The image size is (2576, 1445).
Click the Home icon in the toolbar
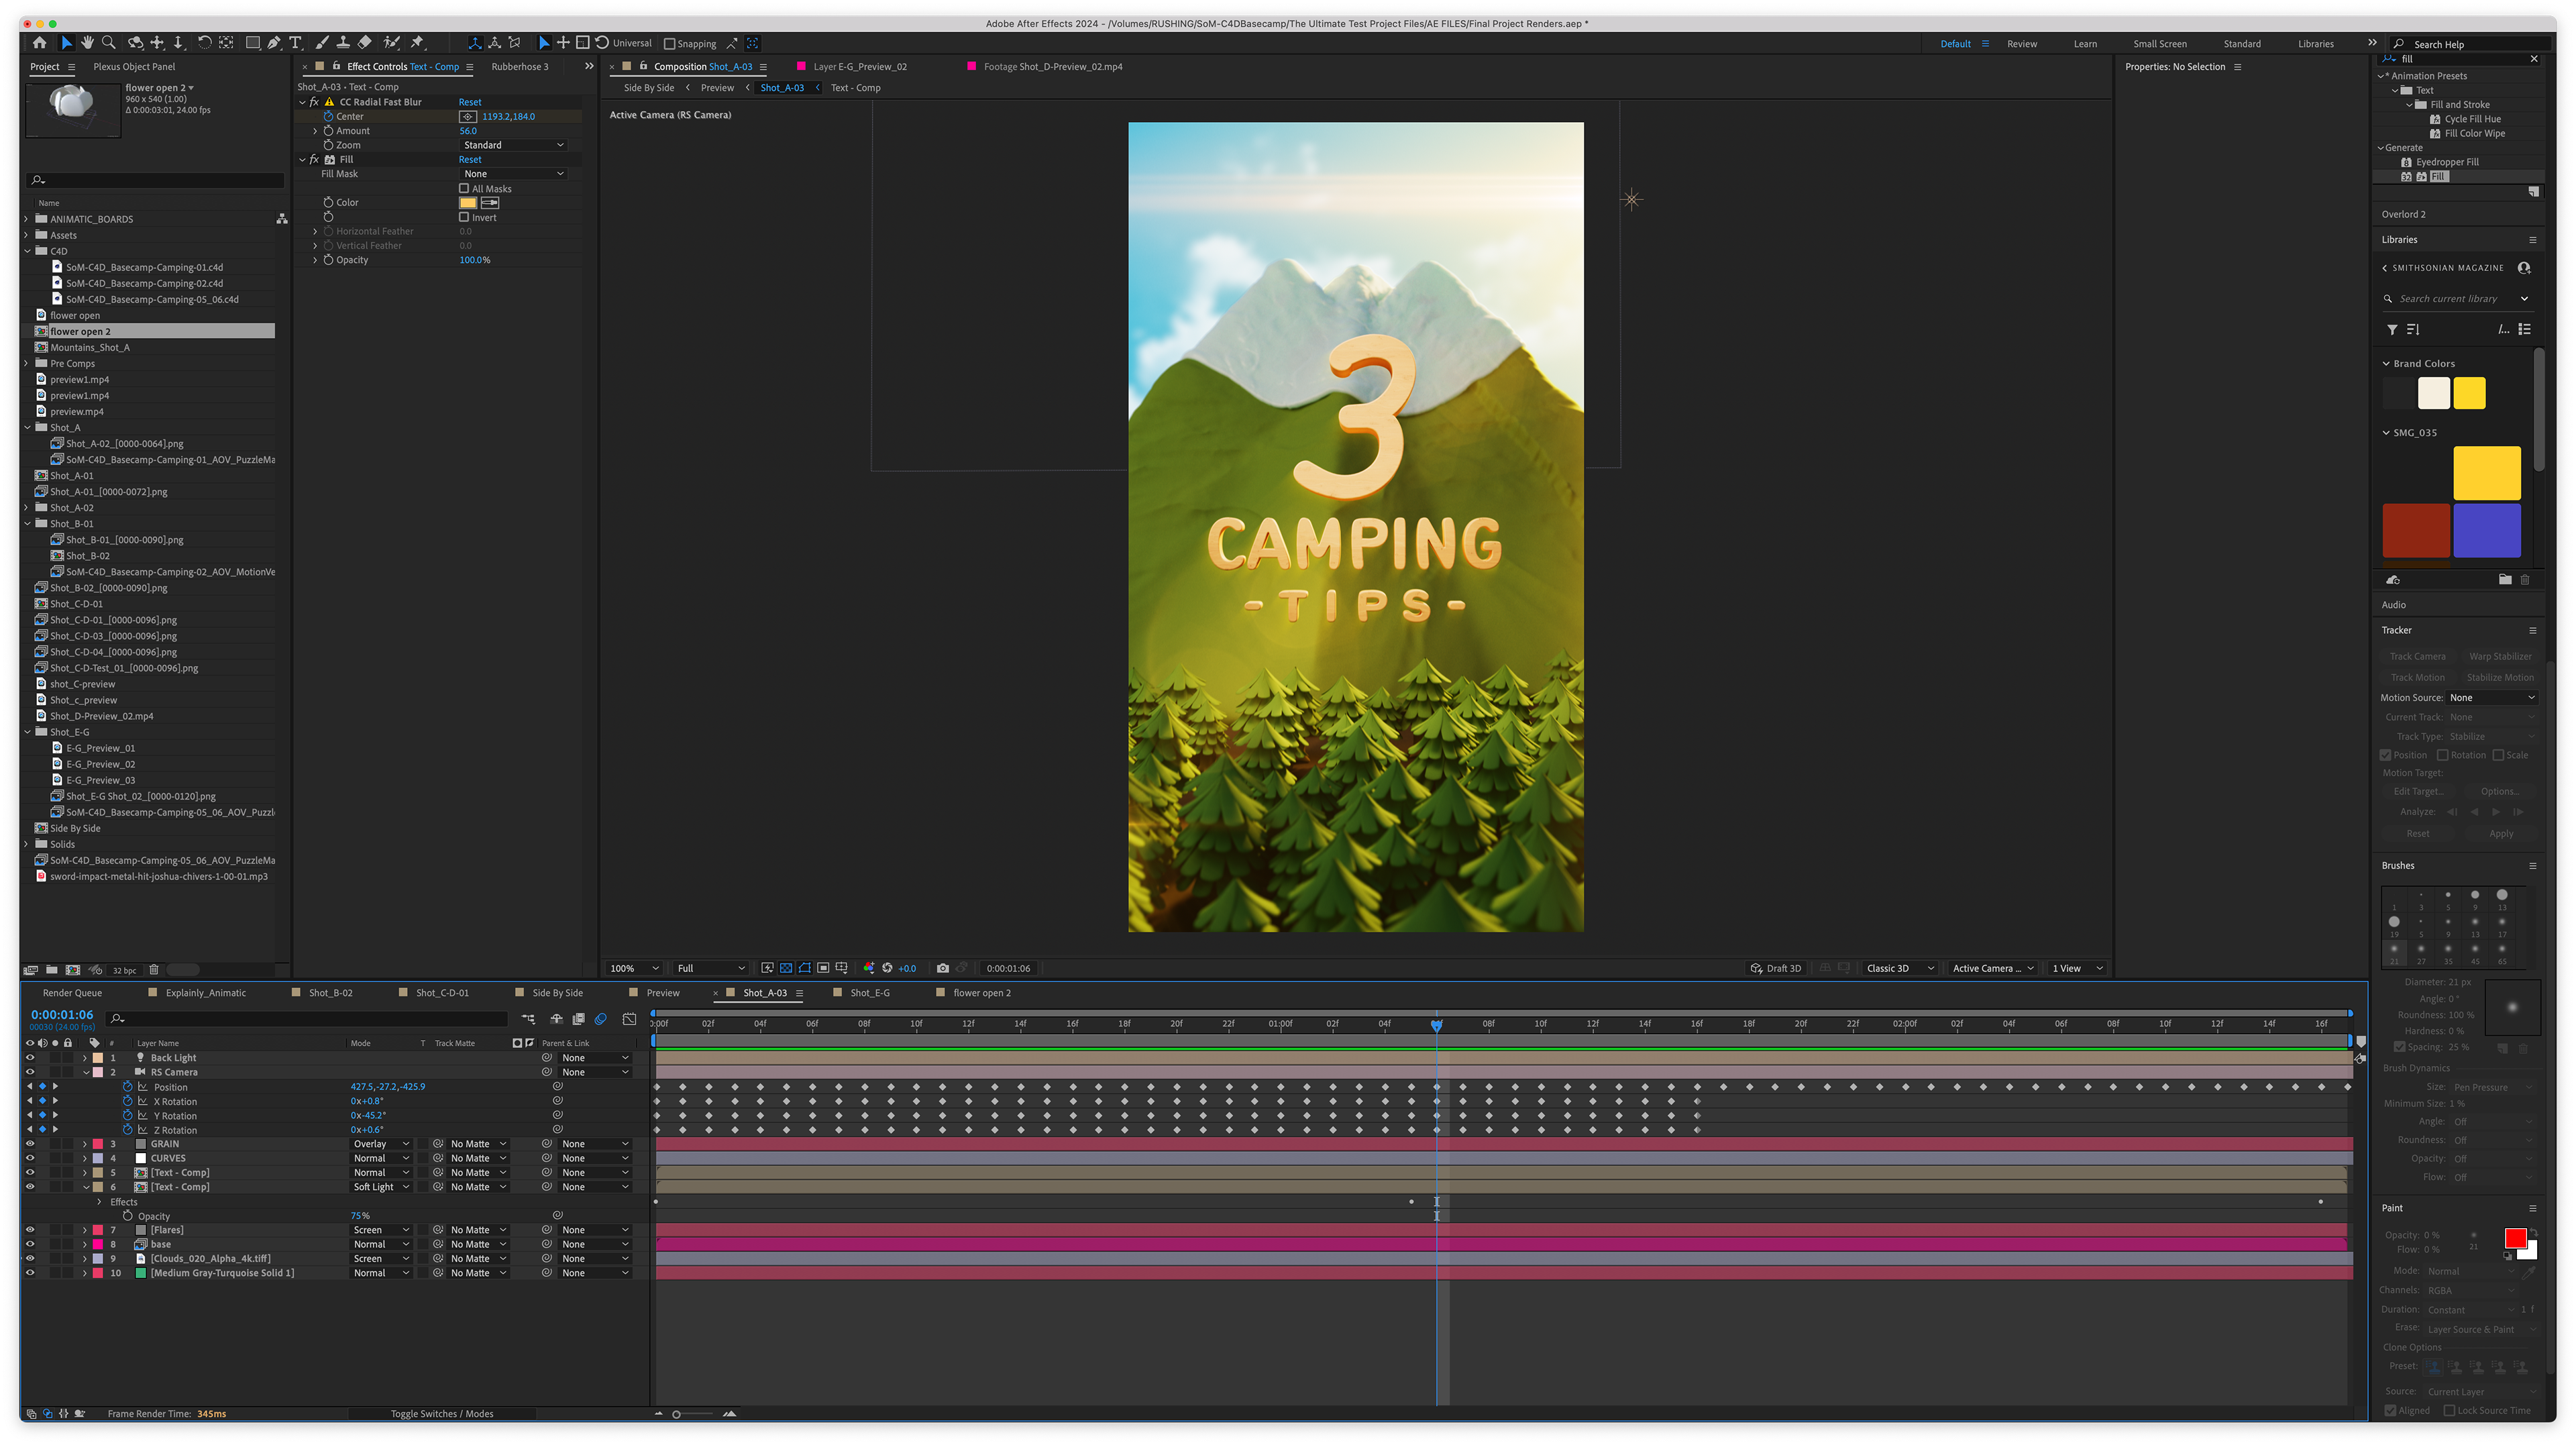tap(39, 43)
